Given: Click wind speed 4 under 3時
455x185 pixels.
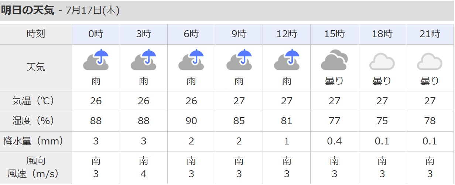Looking at the screenshot, I should pos(143,174).
